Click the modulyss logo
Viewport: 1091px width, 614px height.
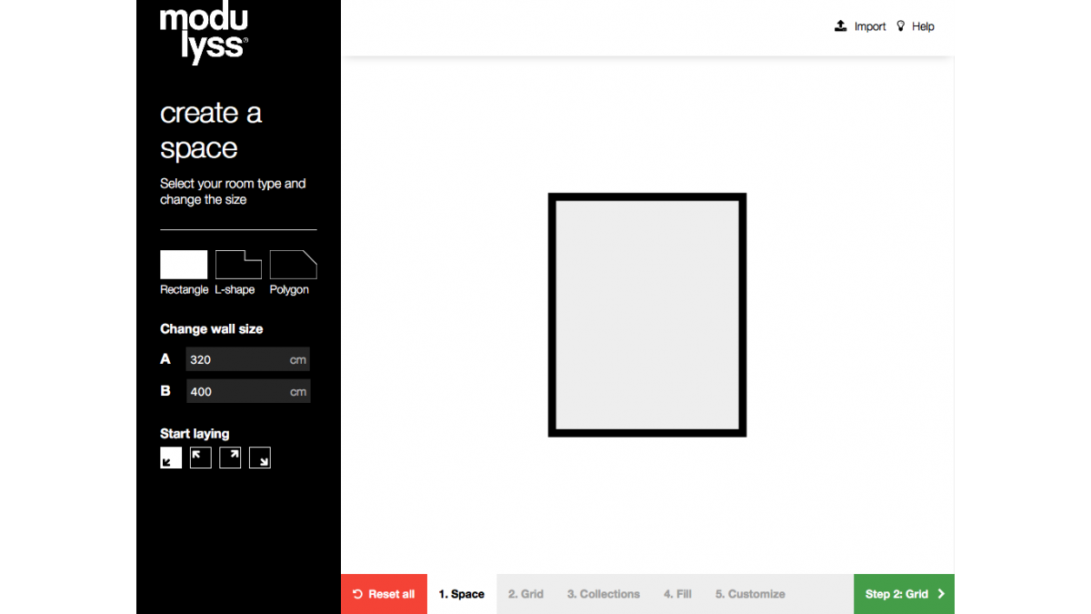click(x=204, y=35)
